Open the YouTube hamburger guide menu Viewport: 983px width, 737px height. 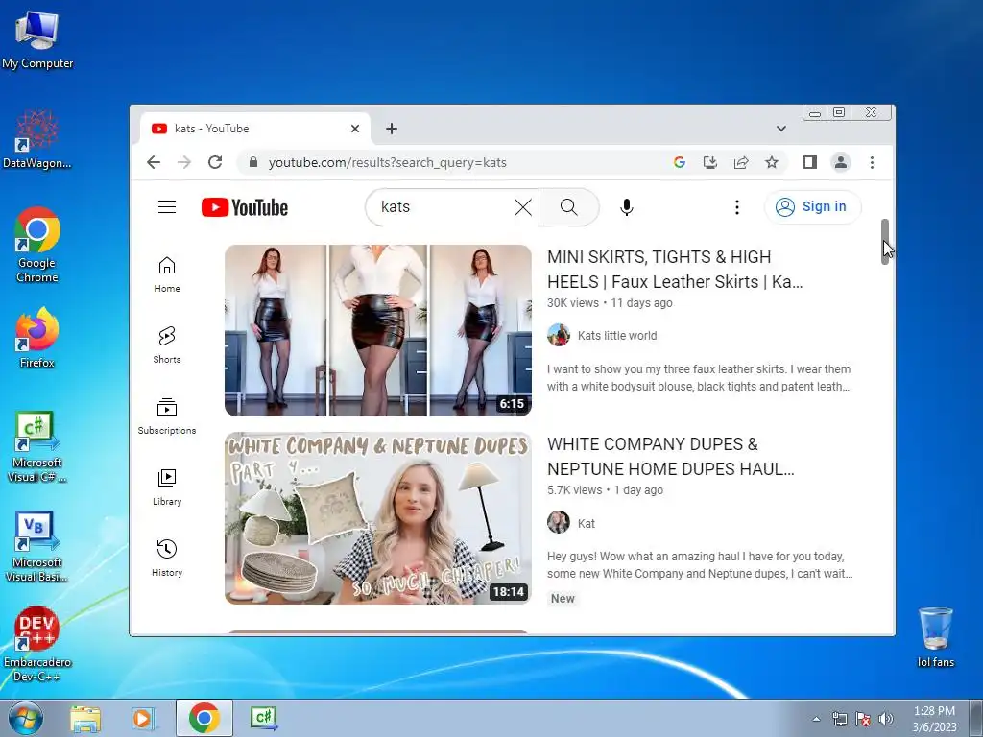coord(167,207)
